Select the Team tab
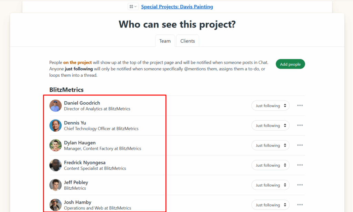 tap(165, 41)
